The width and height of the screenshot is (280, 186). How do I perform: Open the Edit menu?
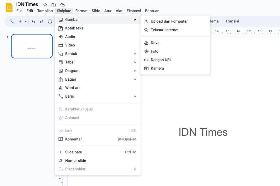coord(30,11)
